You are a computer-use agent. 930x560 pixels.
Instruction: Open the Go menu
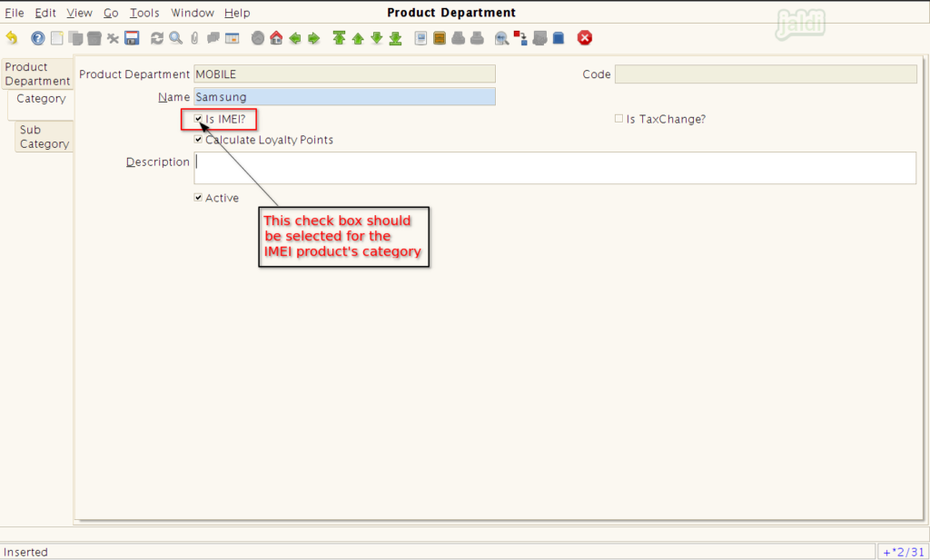point(111,13)
